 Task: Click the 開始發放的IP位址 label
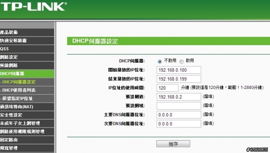click(127, 70)
